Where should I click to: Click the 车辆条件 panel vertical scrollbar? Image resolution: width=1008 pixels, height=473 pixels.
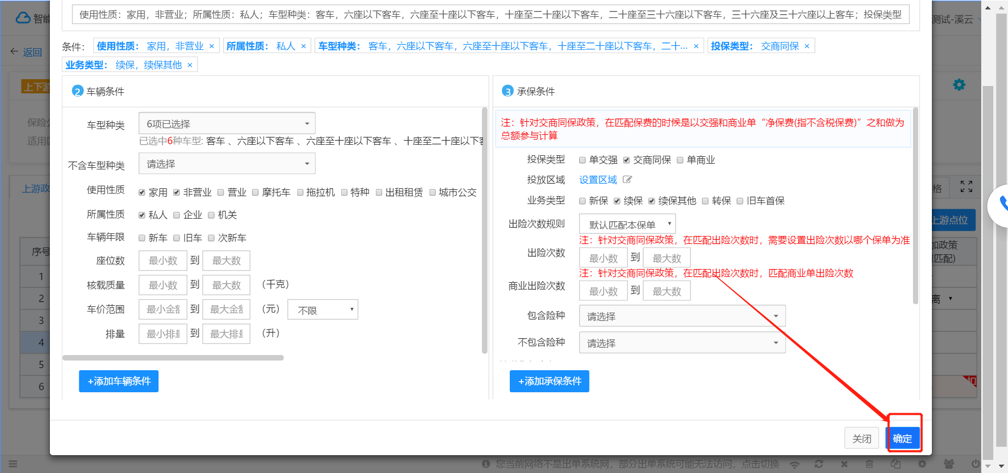click(485, 231)
